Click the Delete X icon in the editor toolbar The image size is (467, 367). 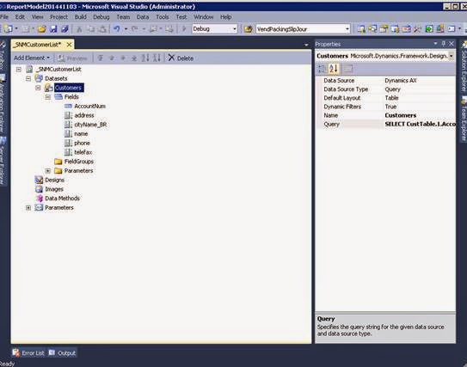coord(171,58)
